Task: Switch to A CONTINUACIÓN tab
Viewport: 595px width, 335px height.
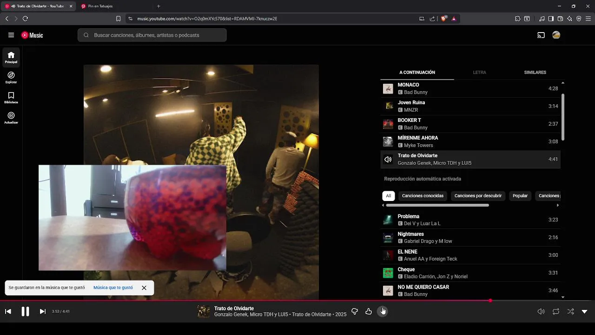Action: 417,73
